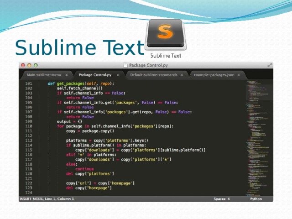Switch to the Main.sublime-menu tab

click(x=44, y=75)
